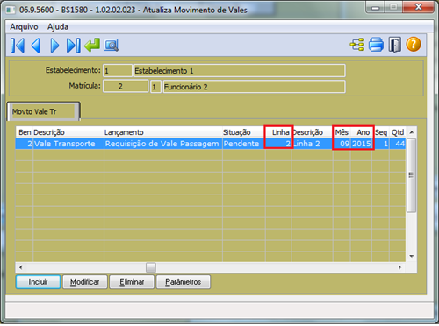Viewport: 439px width, 326px height.
Task: Open the orange help question mark
Action: 414,45
